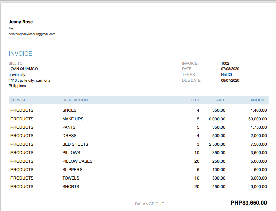
Task: Click the DRESS description cell
Action: (69, 136)
